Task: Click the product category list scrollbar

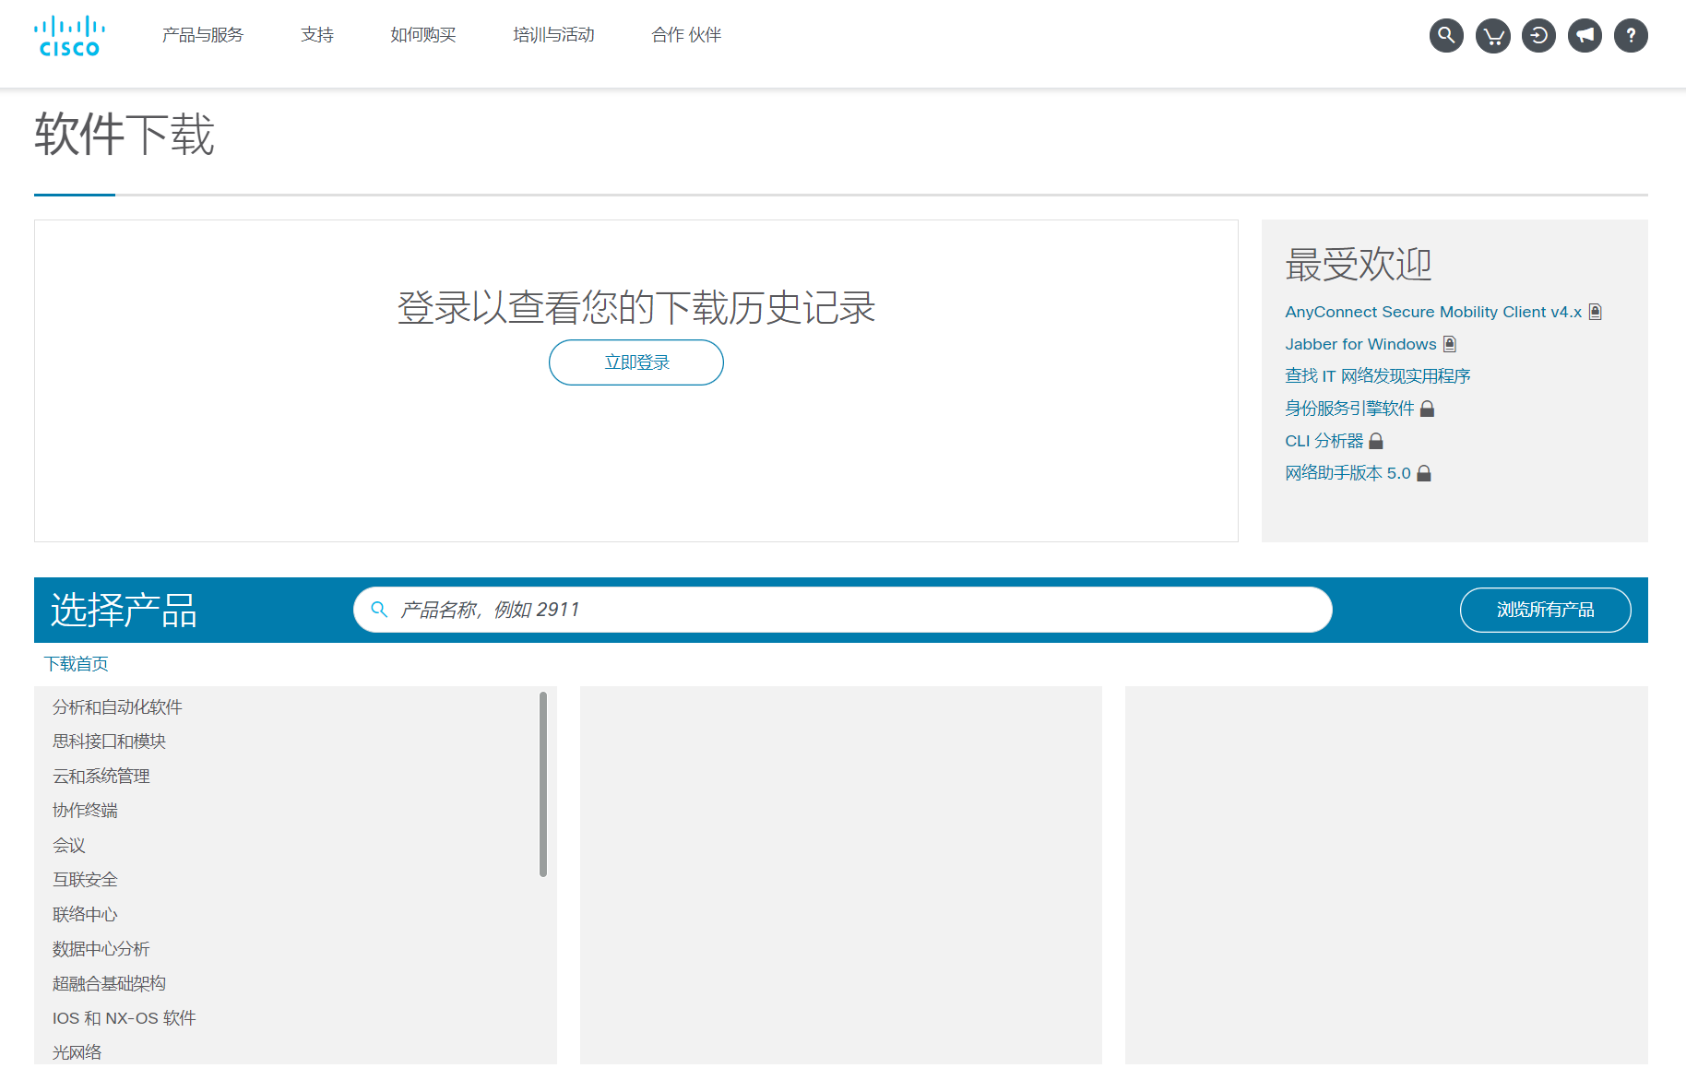Action: coord(543,784)
